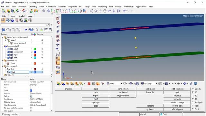
Task: Click the circle zoom icon in toolbar
Action: (x=96, y=11)
